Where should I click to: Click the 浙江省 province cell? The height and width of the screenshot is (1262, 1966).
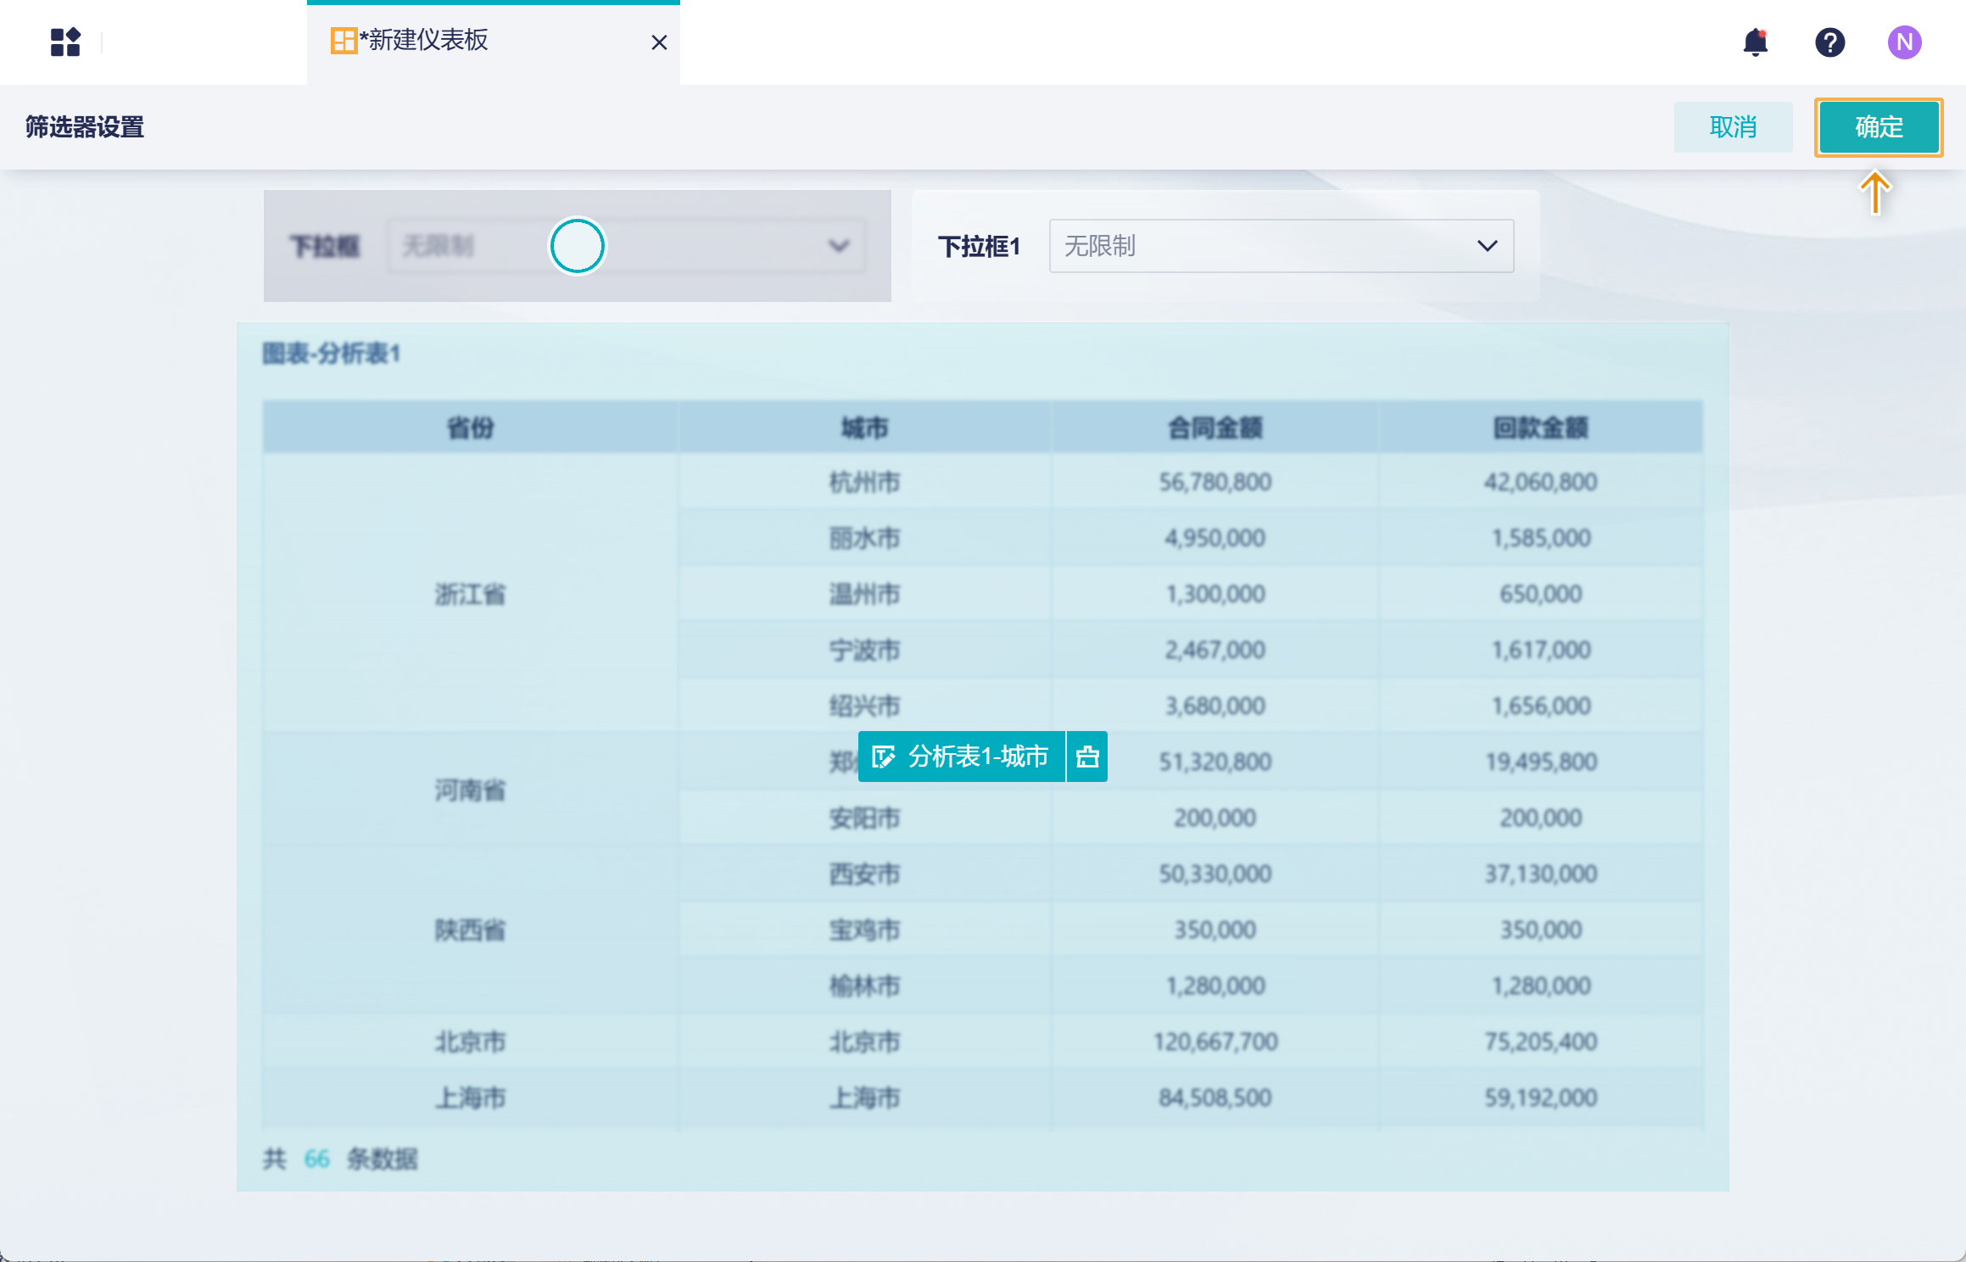tap(470, 594)
